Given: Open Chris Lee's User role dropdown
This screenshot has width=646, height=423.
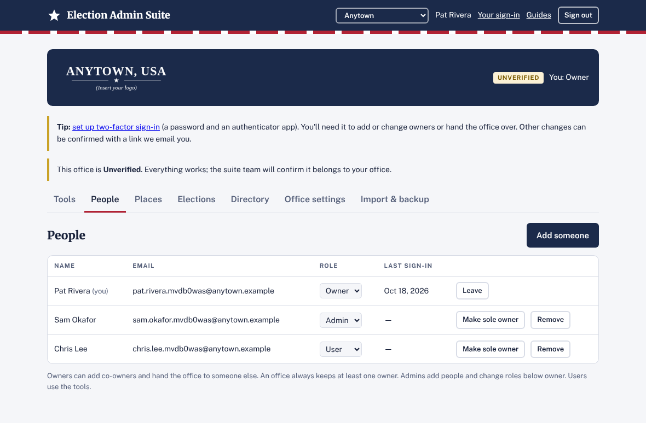Looking at the screenshot, I should (x=341, y=349).
